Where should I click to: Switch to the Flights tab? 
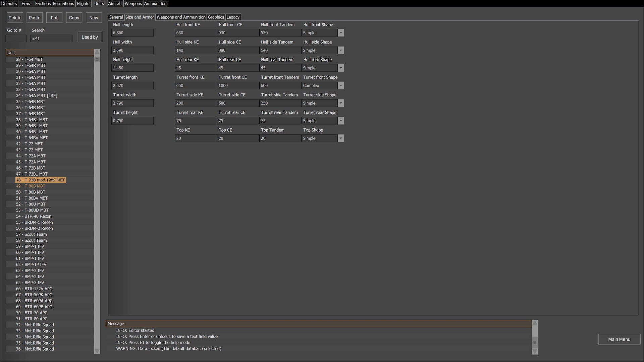(83, 3)
